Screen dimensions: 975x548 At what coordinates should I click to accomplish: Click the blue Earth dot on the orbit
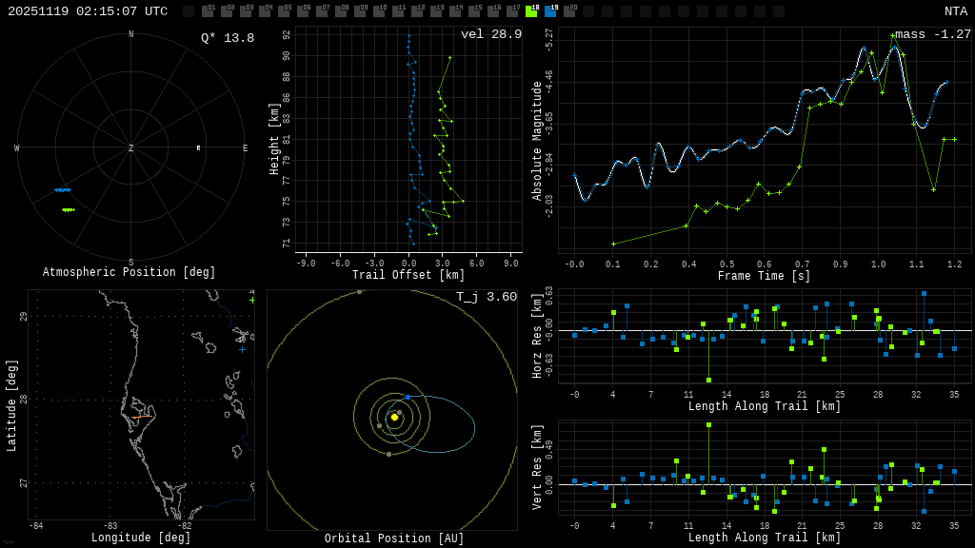click(408, 397)
